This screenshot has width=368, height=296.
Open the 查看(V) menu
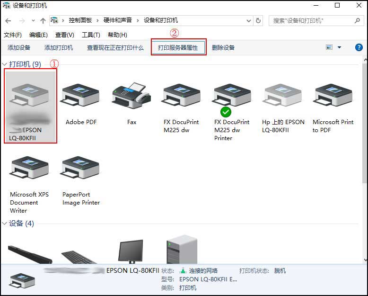point(64,35)
